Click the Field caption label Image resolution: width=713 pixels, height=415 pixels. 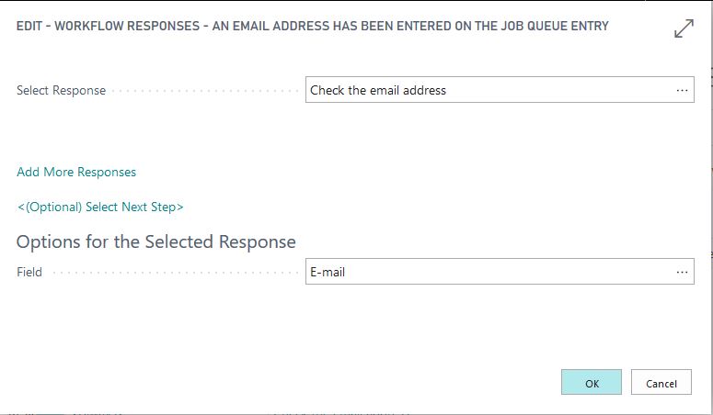coord(29,273)
